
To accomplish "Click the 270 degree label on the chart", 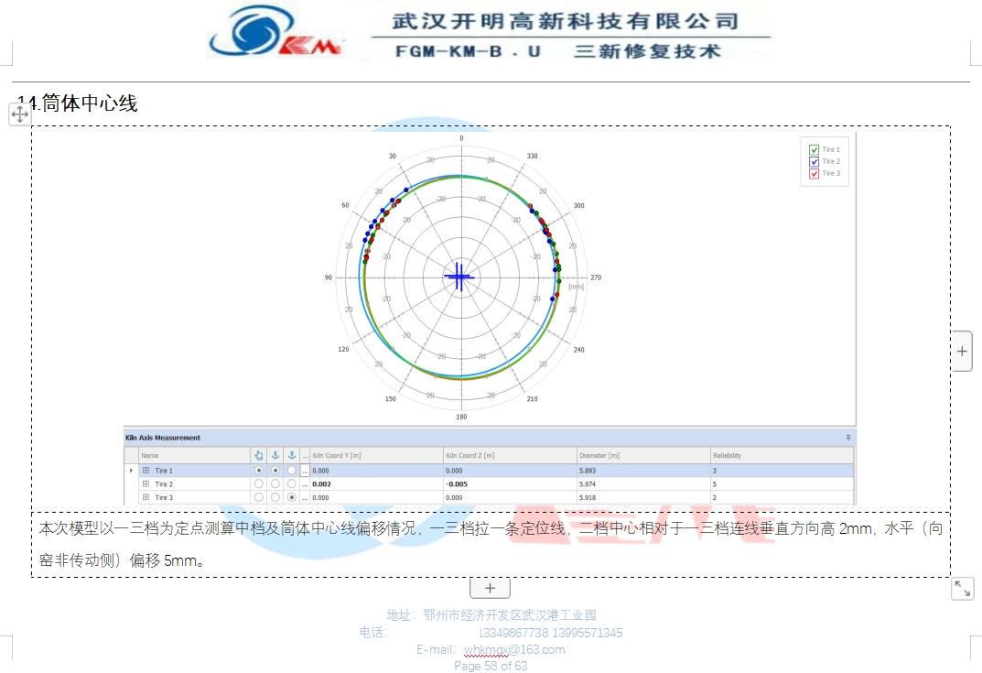I will [596, 277].
